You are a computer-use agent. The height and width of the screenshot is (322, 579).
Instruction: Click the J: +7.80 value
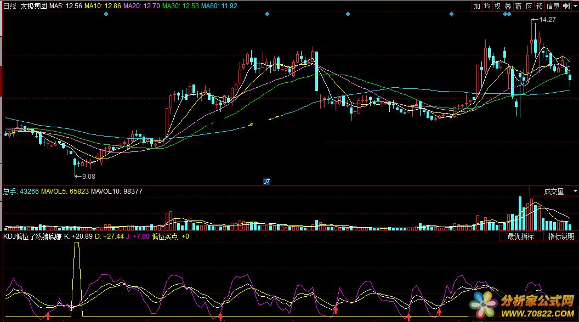point(138,236)
